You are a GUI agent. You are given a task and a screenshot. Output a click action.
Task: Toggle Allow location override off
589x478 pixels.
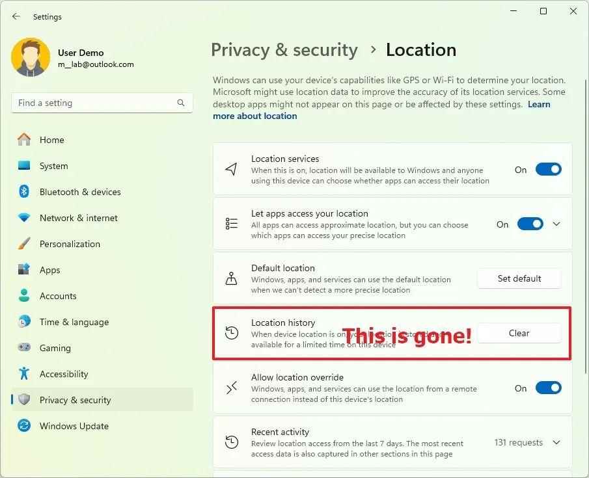(x=548, y=388)
